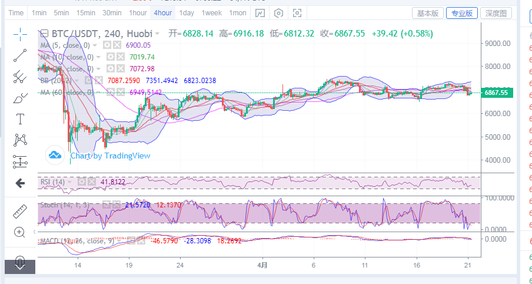Switch to the 15min timeframe
The image size is (532, 284).
click(86, 13)
